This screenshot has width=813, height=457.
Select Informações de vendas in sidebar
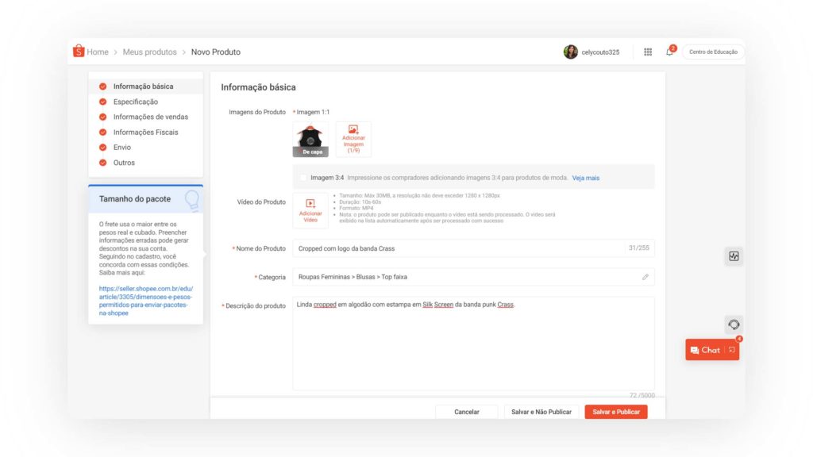pos(150,117)
